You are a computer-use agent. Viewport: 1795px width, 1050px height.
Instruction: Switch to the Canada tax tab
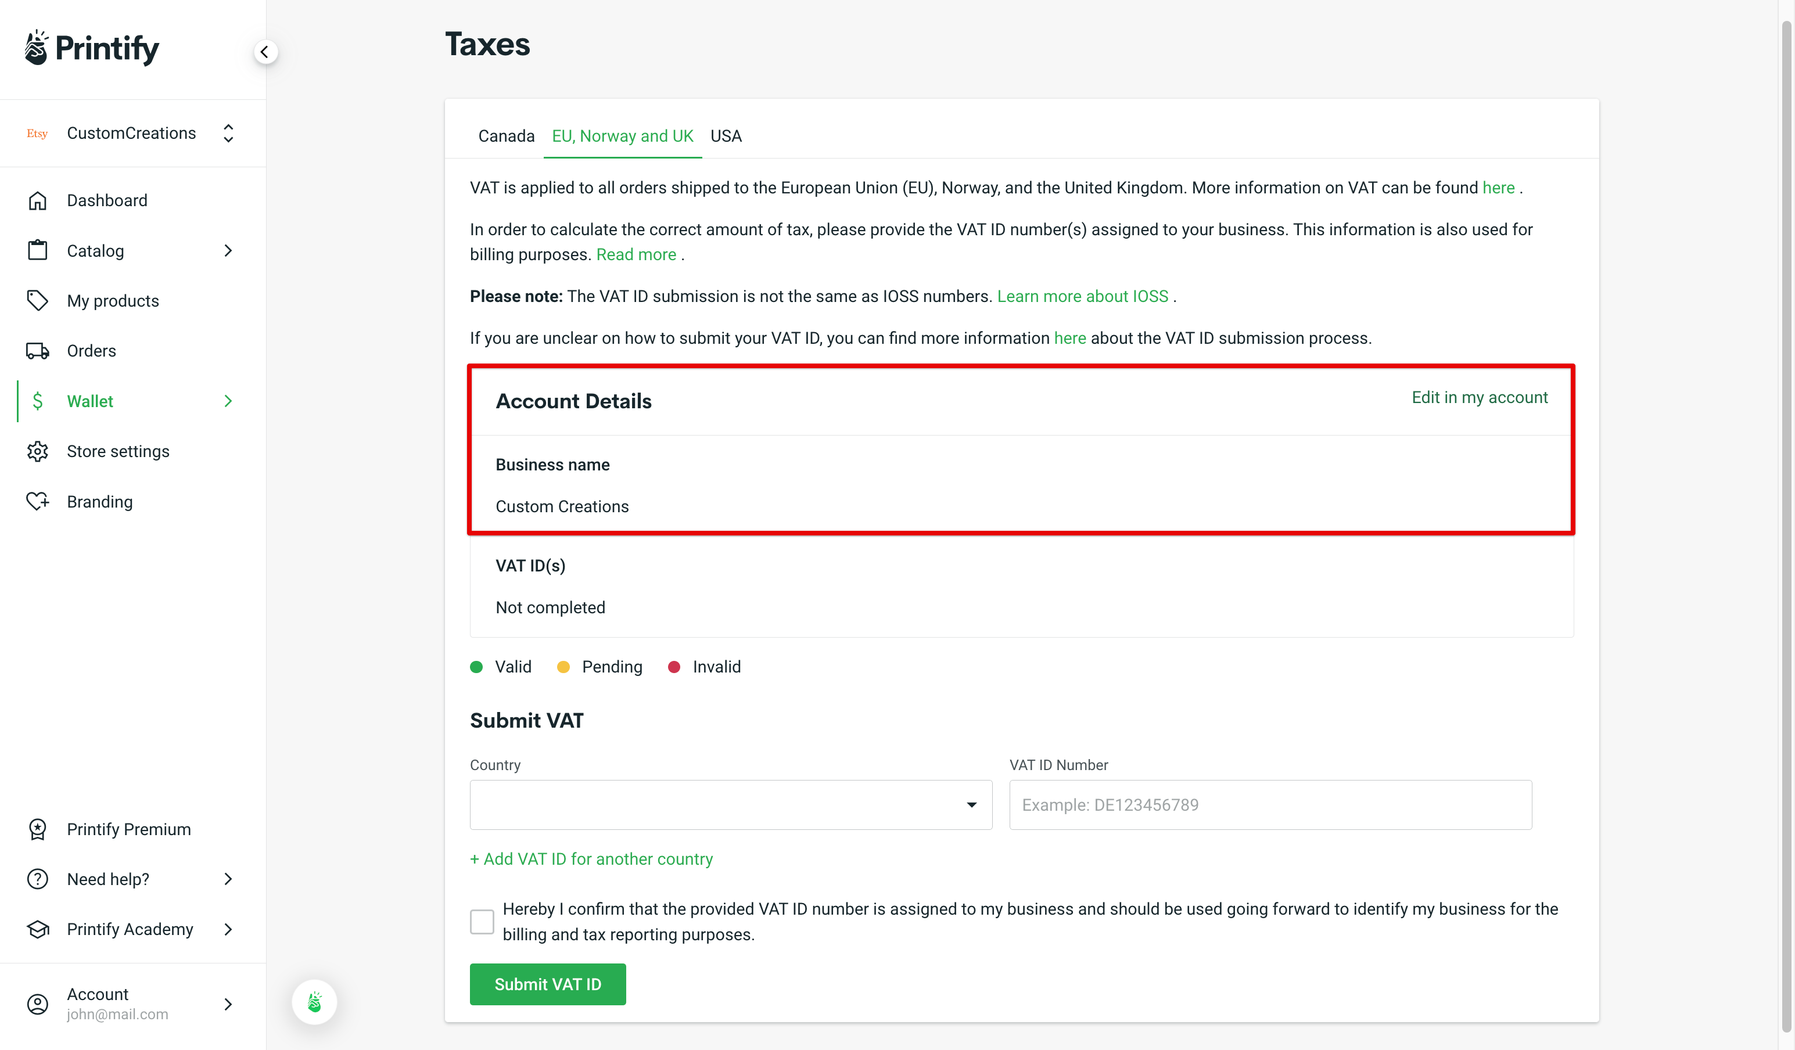pos(506,135)
